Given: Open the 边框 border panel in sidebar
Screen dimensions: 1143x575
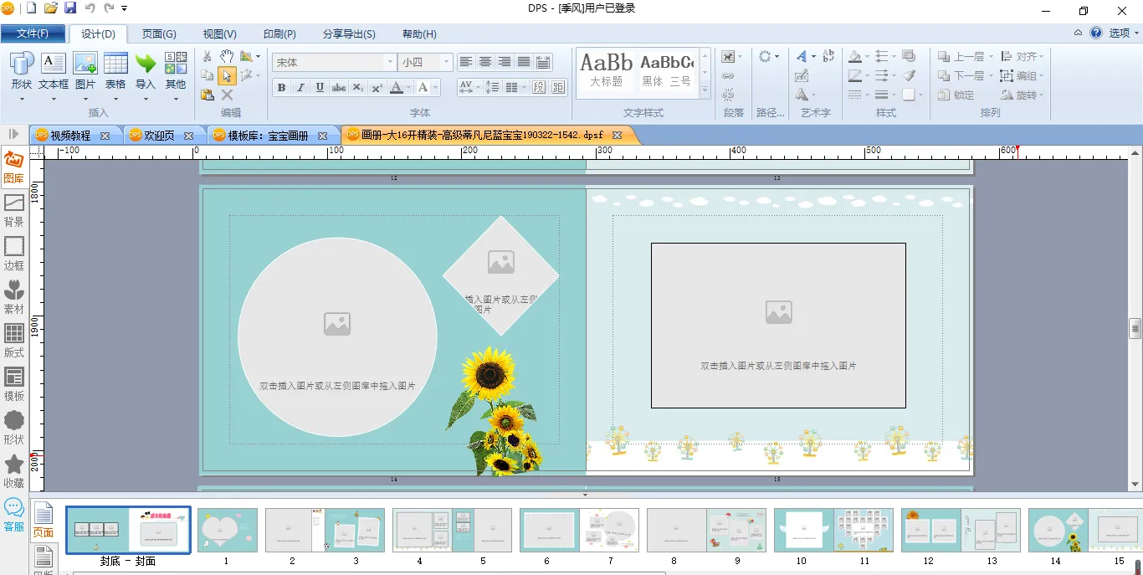Looking at the screenshot, I should point(14,254).
